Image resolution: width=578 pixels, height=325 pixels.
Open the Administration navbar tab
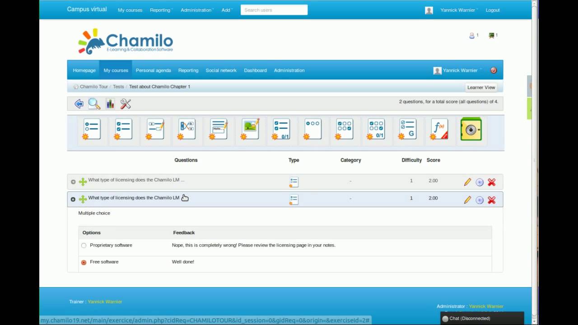[289, 70]
